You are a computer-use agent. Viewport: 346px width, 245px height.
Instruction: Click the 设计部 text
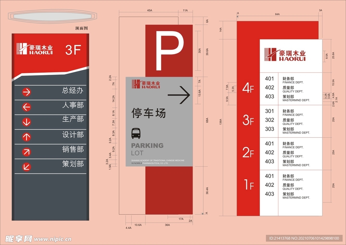73,135
